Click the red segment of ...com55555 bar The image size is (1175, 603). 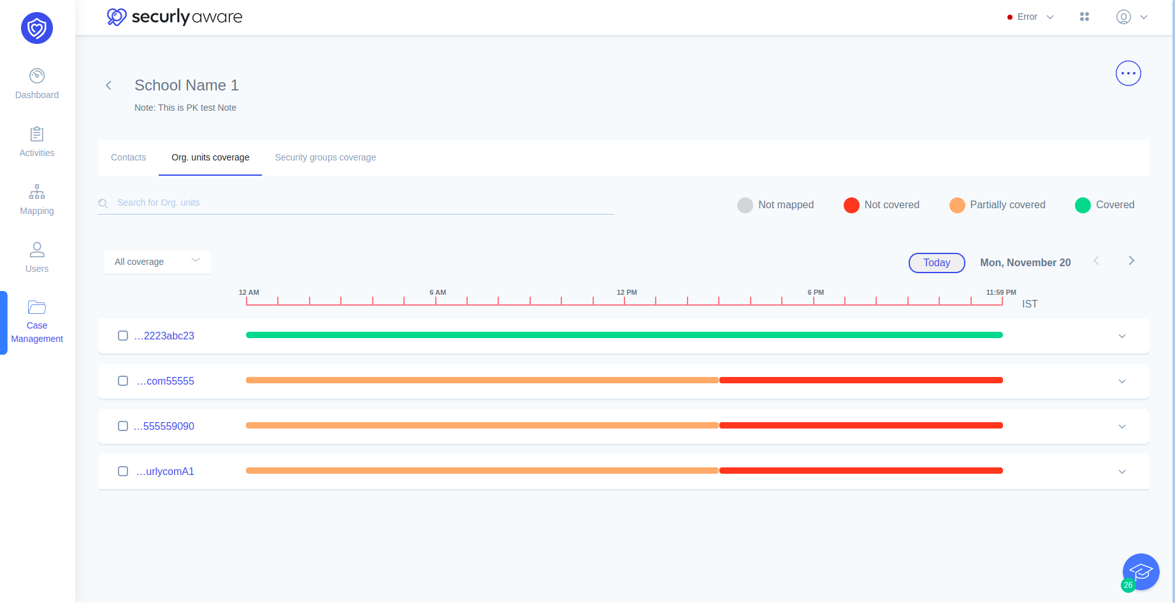point(861,380)
